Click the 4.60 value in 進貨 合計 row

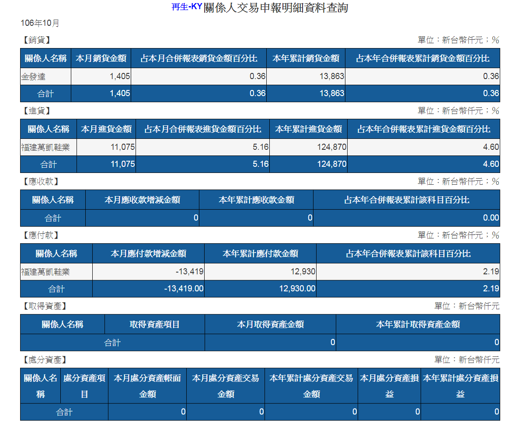tap(491, 164)
